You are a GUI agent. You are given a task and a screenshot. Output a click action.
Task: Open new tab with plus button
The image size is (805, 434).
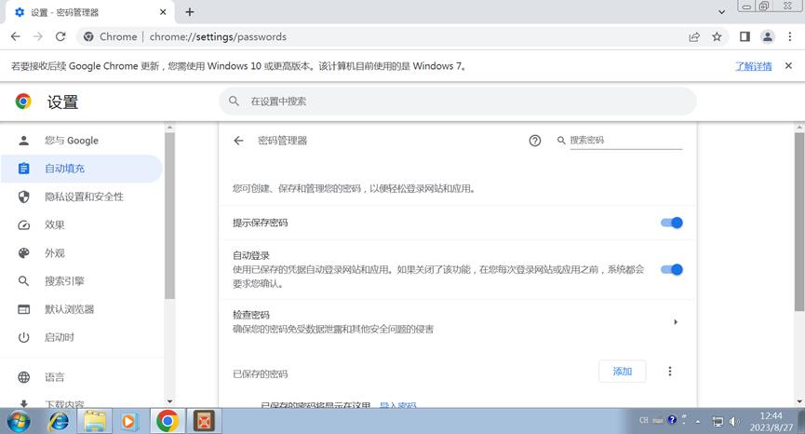(x=190, y=12)
